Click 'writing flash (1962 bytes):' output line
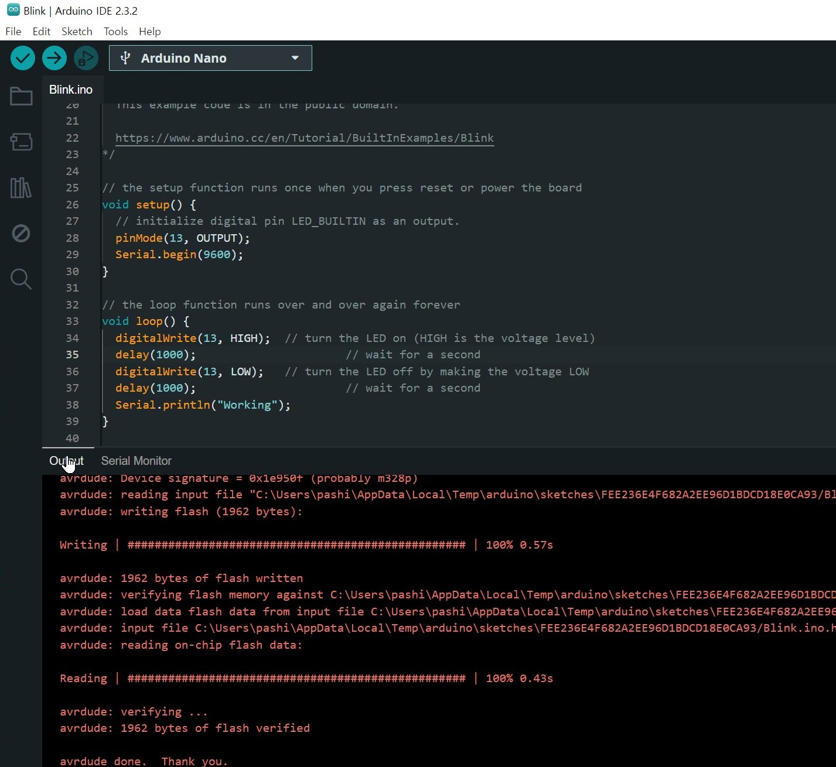Screen dimensions: 836x767 point(181,511)
